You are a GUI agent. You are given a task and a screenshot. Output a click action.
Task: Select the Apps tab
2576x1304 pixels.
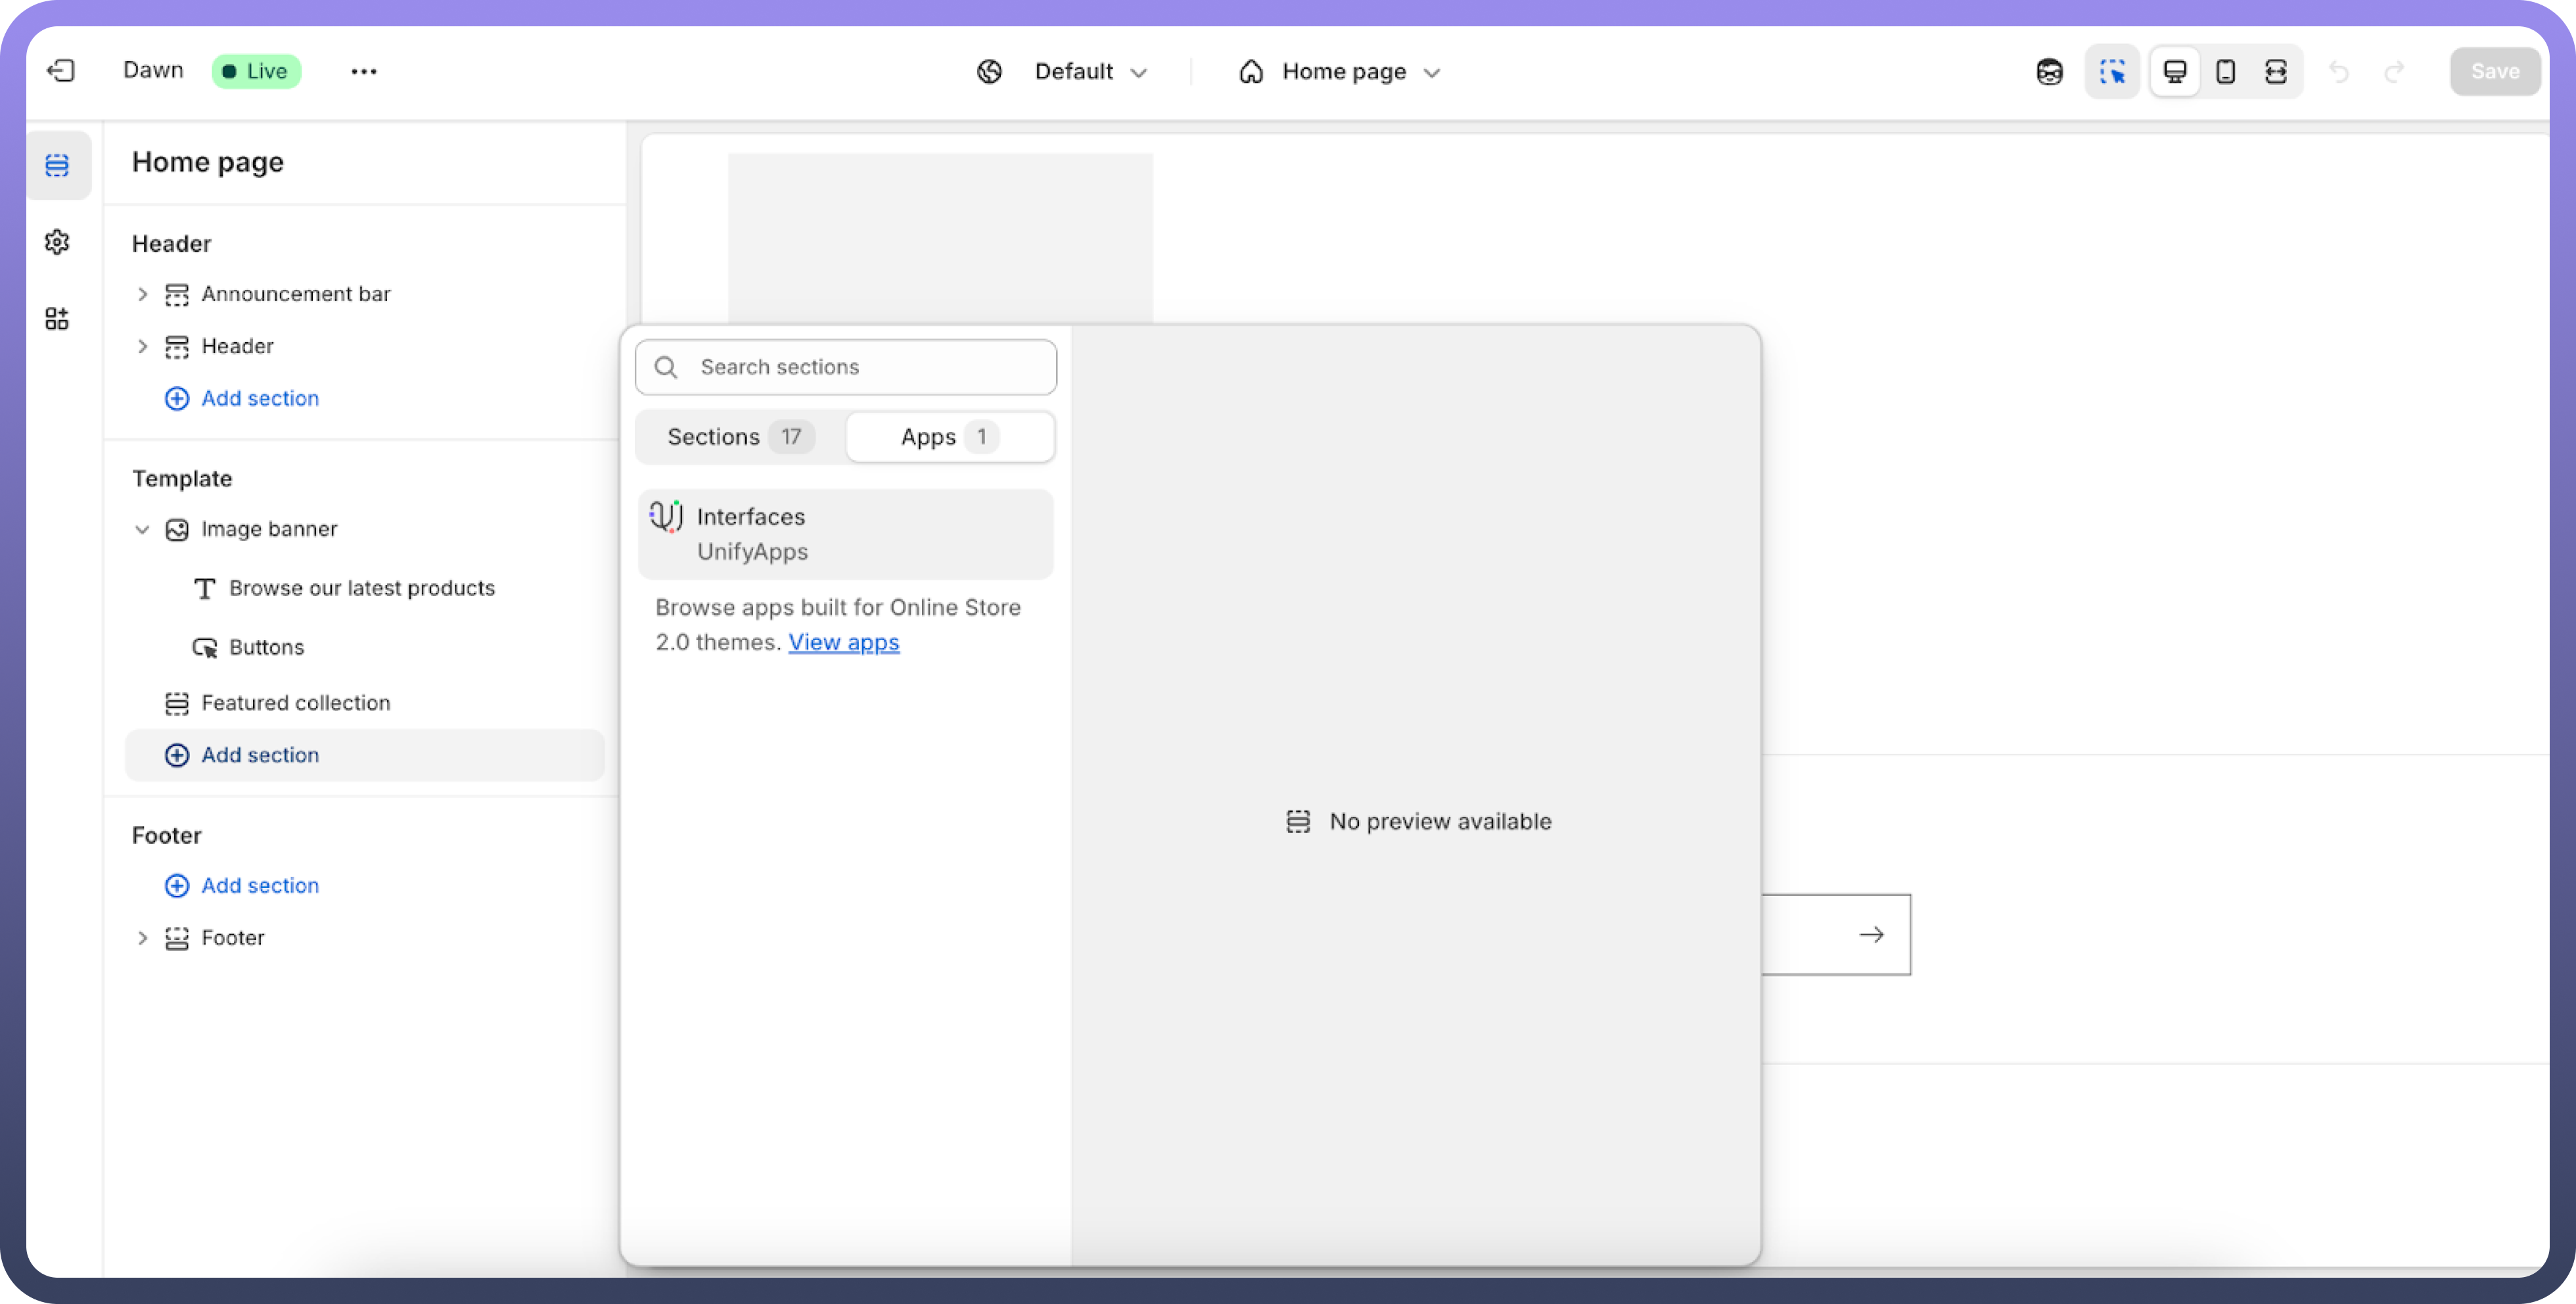coord(949,437)
